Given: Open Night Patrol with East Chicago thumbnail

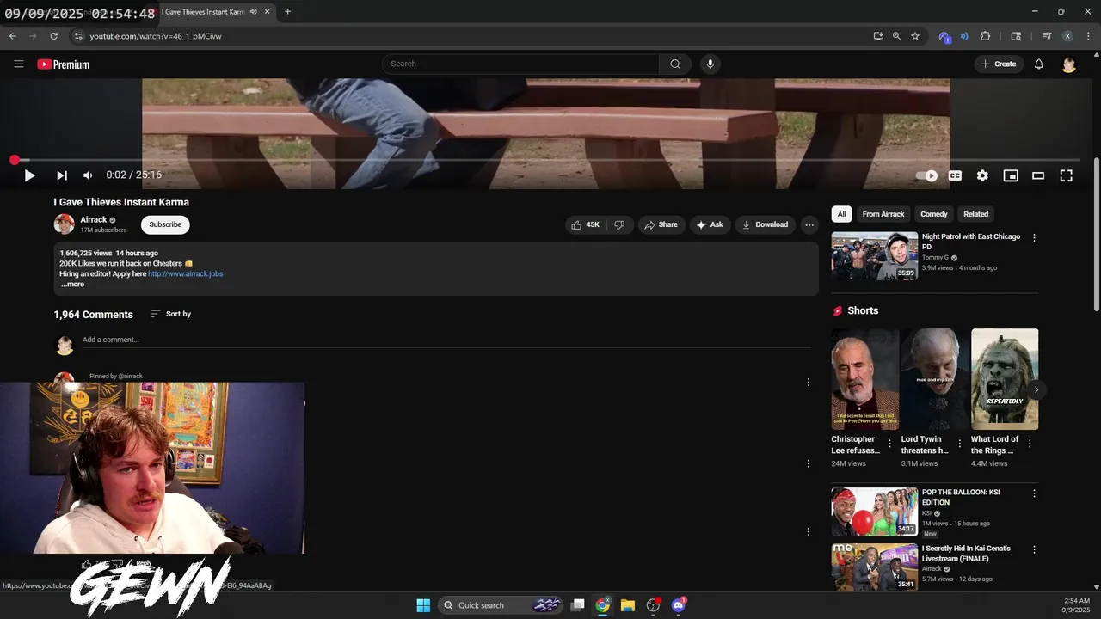Looking at the screenshot, I should click(x=874, y=256).
